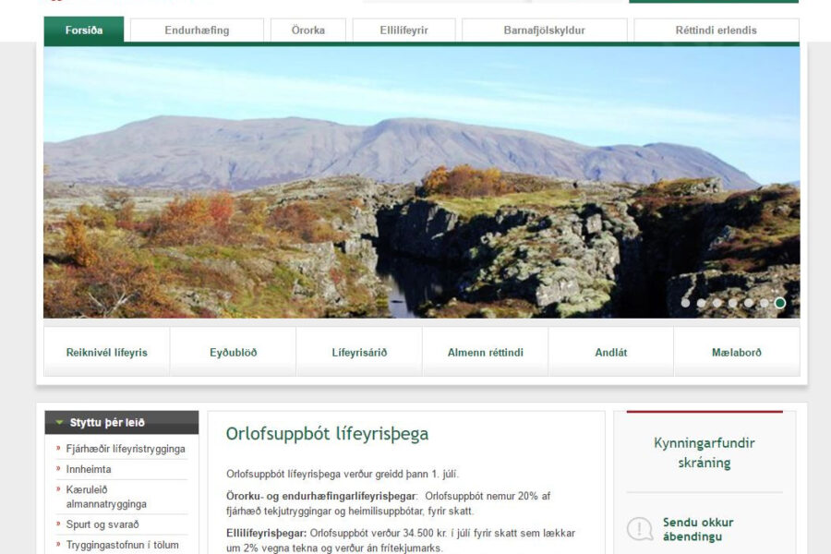Select the first carousel slide dot
Image resolution: width=831 pixels, height=554 pixels.
[x=685, y=303]
